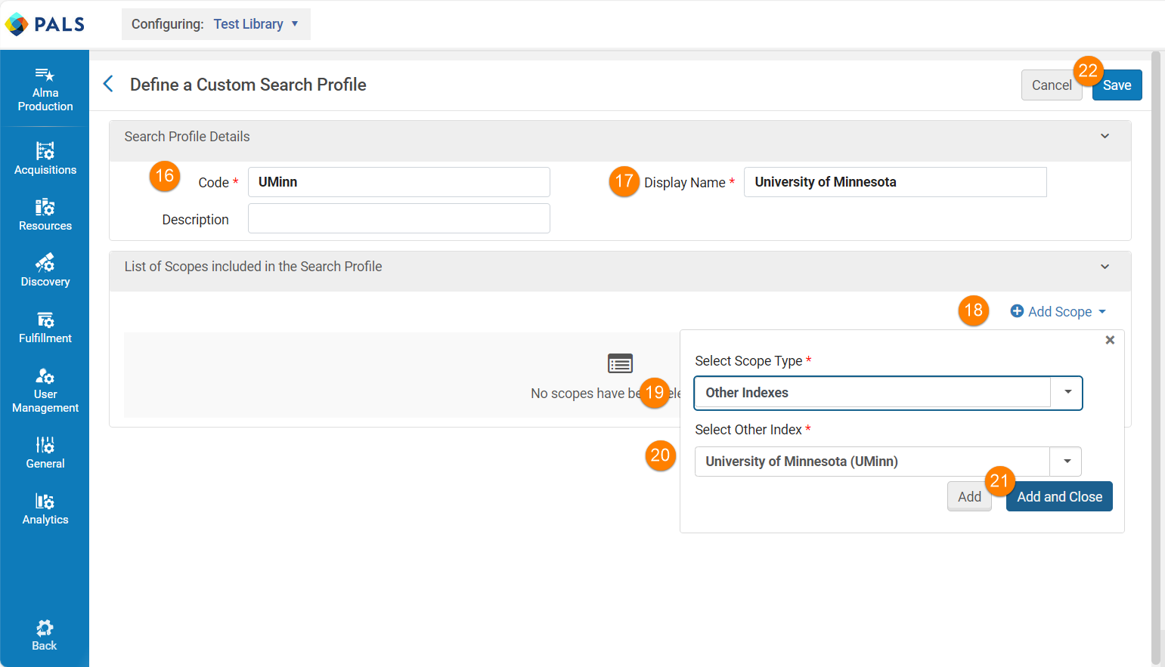Image resolution: width=1165 pixels, height=667 pixels.
Task: Click the Other Indexes combo box field
Action: 888,393
